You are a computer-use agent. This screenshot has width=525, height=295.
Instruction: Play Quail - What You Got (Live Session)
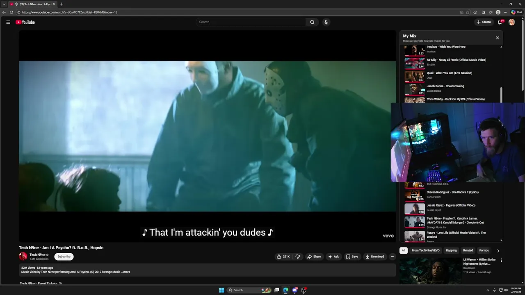449,73
